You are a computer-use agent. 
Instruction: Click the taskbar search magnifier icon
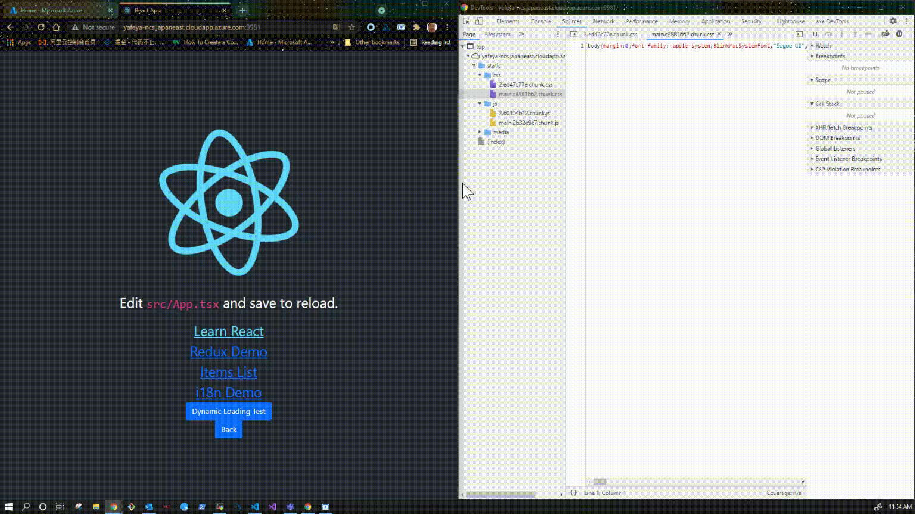coord(26,507)
